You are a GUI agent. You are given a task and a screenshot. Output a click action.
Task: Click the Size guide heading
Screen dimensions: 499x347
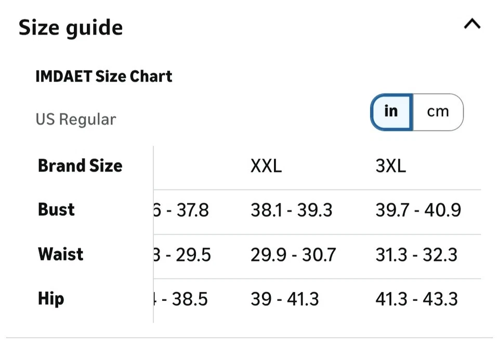click(71, 28)
